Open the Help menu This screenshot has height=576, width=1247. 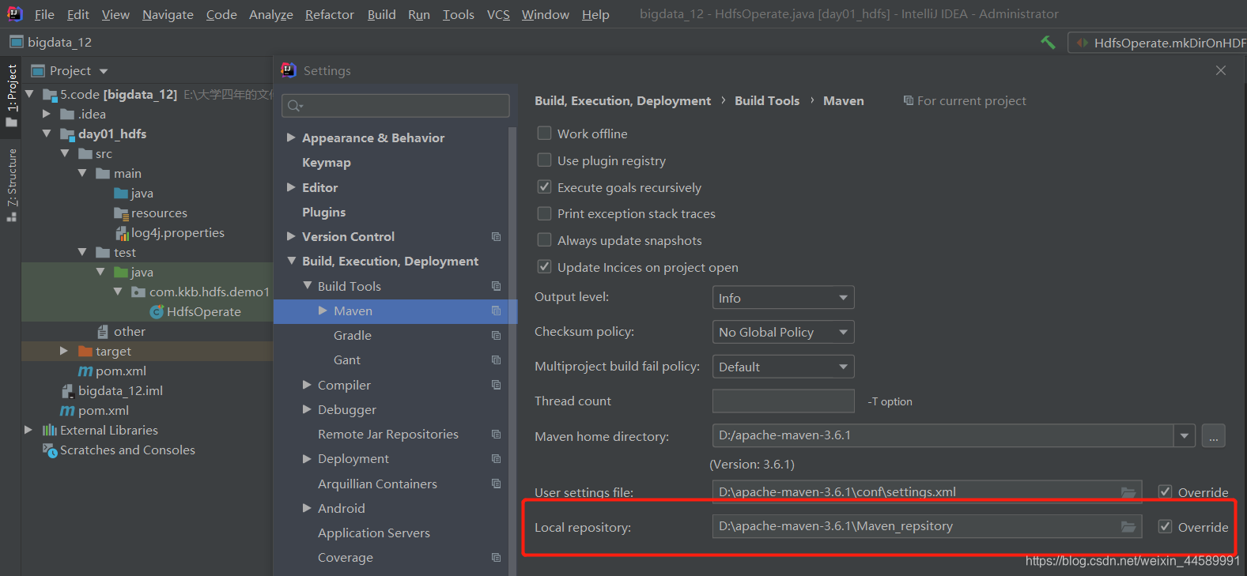(x=595, y=14)
